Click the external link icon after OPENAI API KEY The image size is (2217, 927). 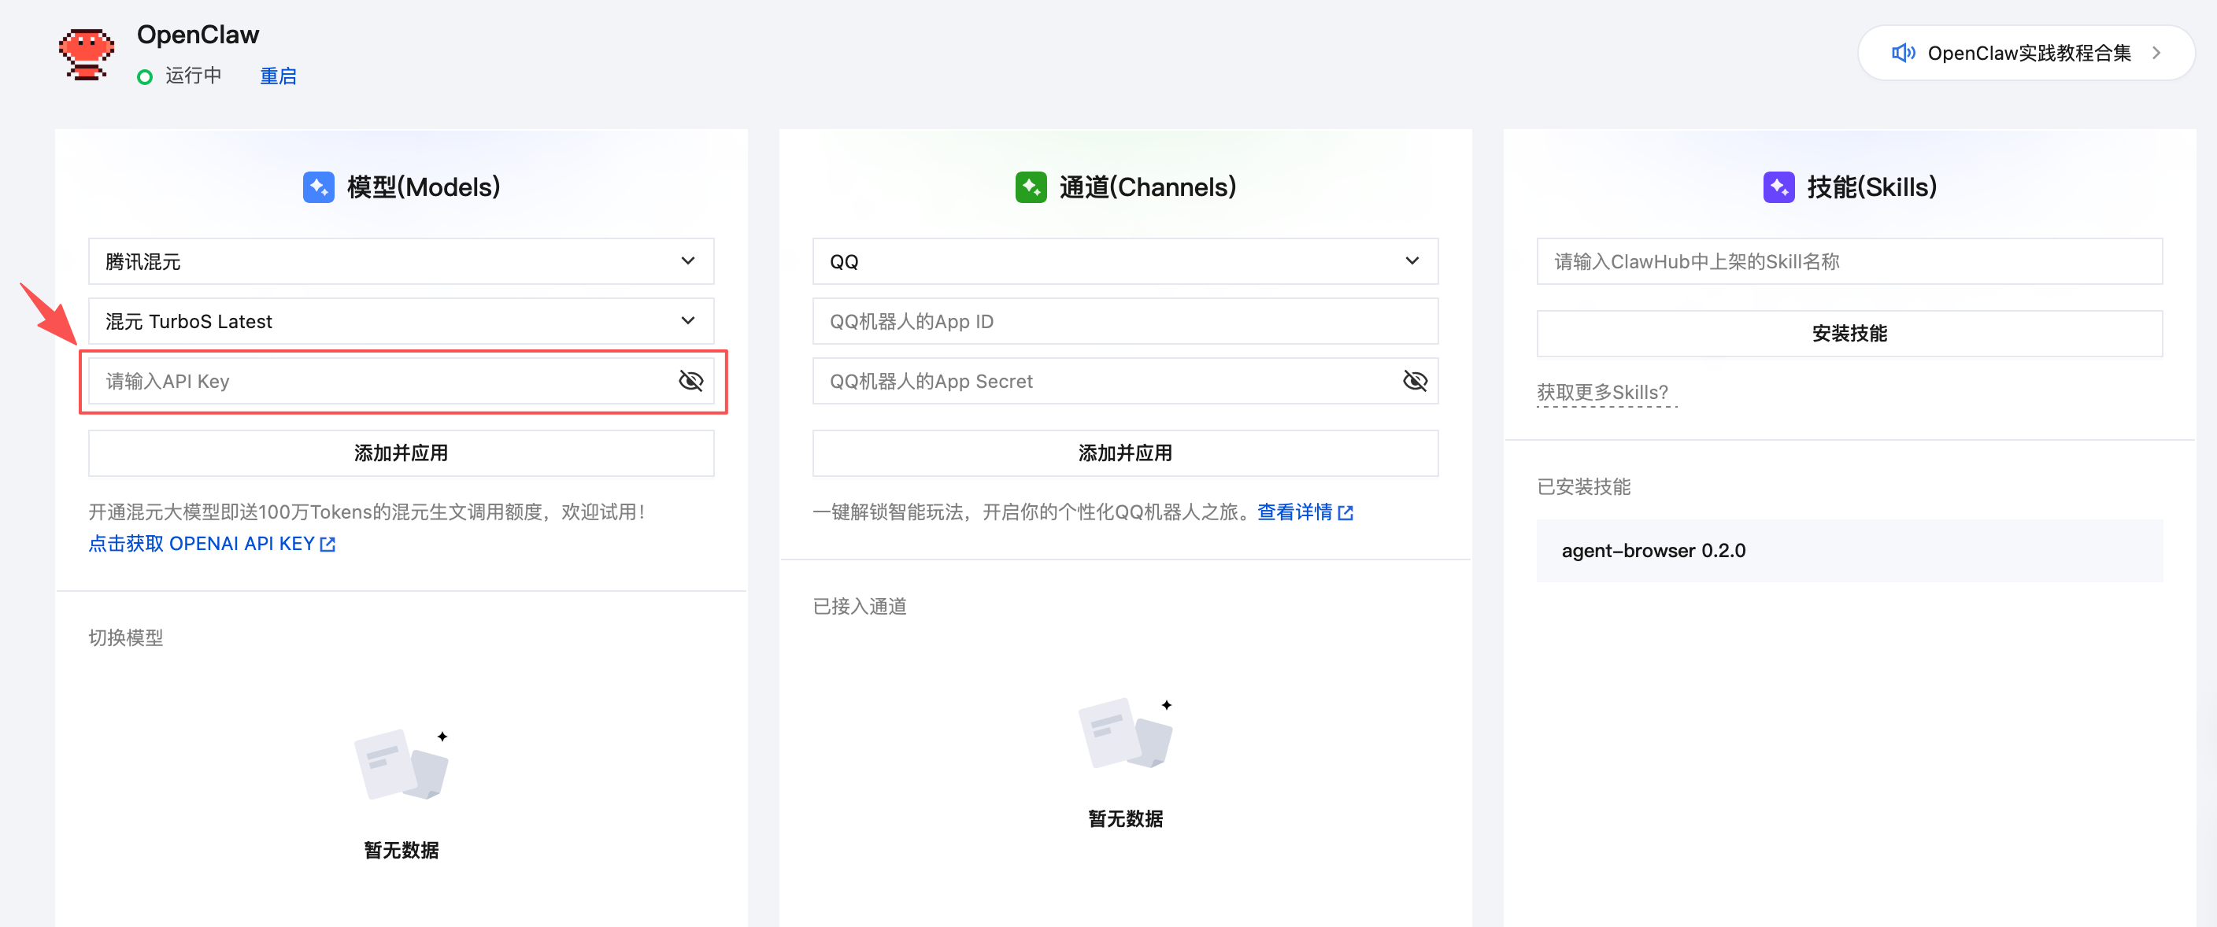[327, 544]
